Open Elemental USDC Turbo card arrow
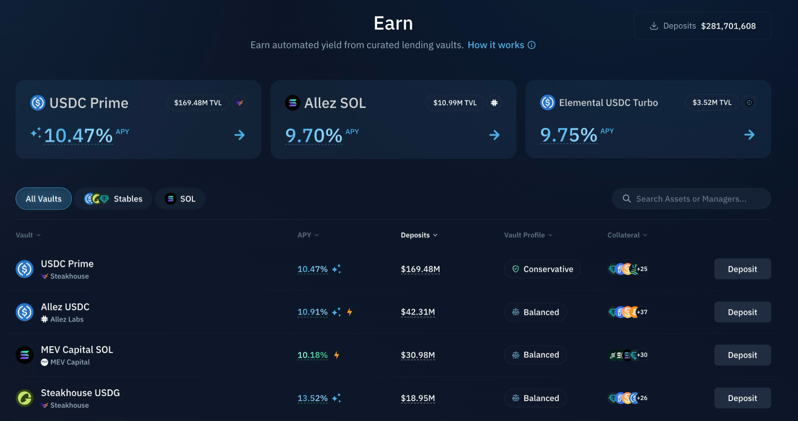The height and width of the screenshot is (421, 798). [749, 135]
